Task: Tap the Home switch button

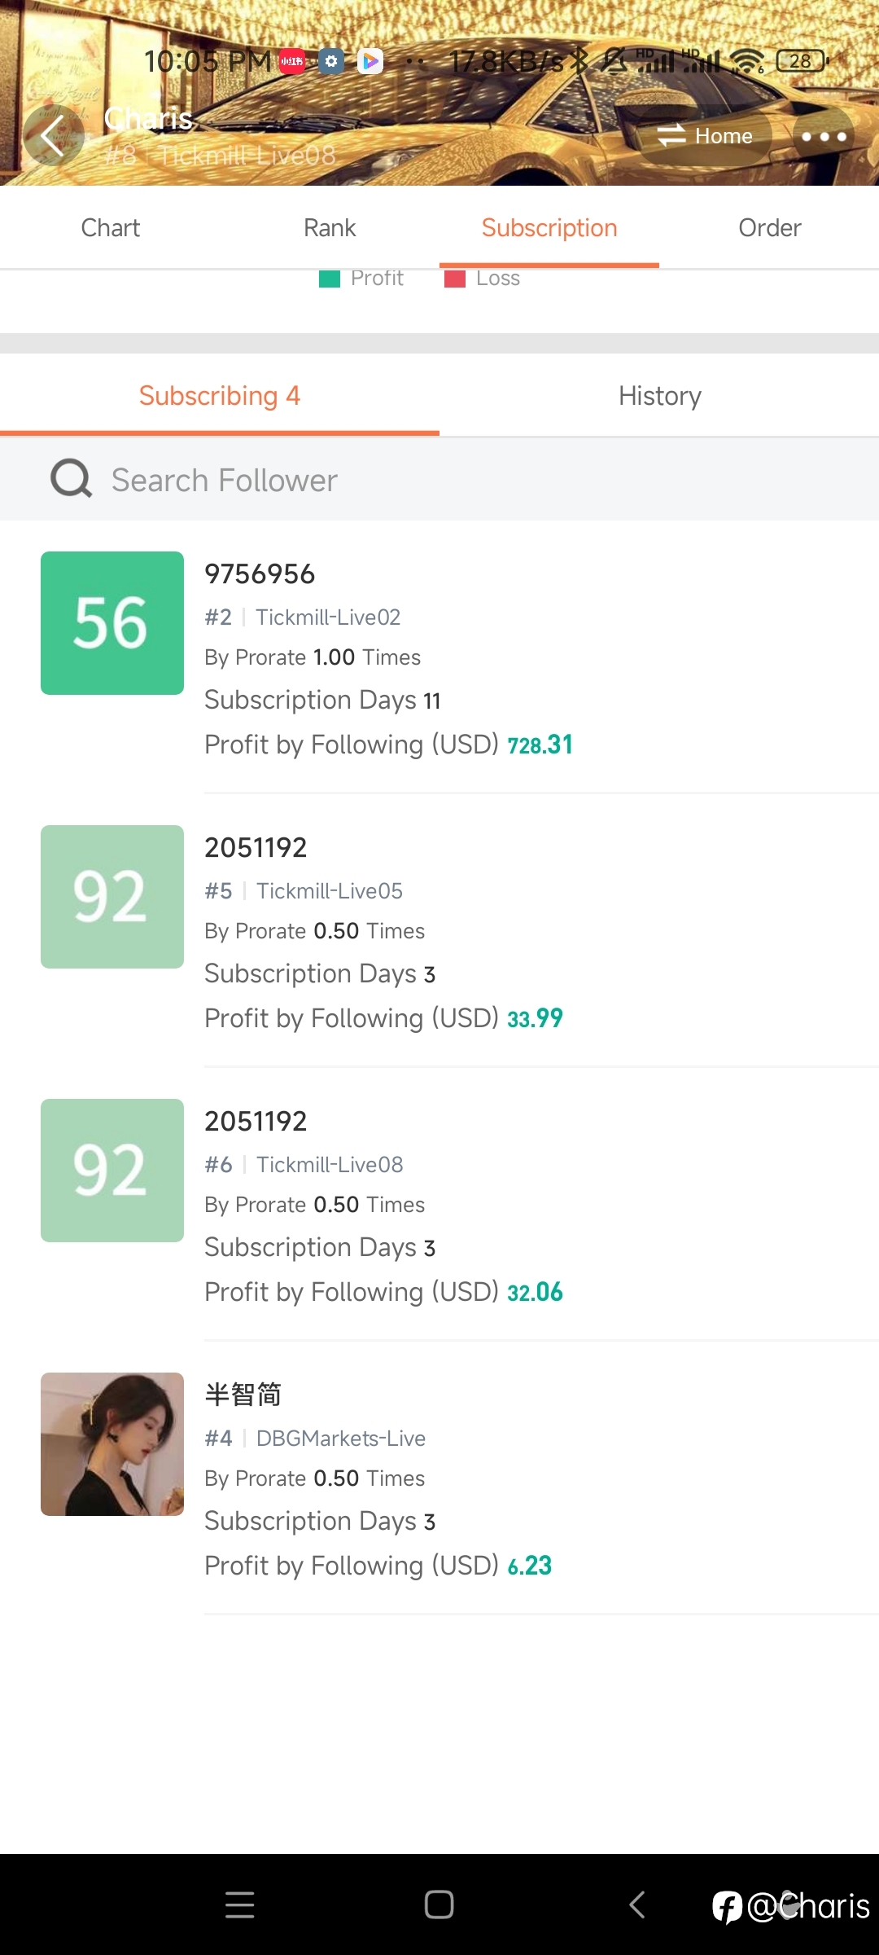Action: 705,136
